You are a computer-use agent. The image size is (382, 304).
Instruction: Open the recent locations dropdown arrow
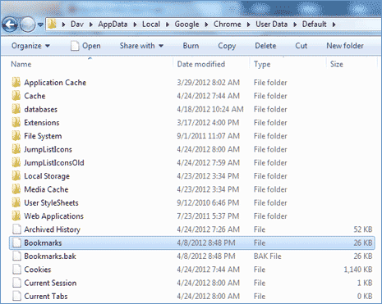40,25
